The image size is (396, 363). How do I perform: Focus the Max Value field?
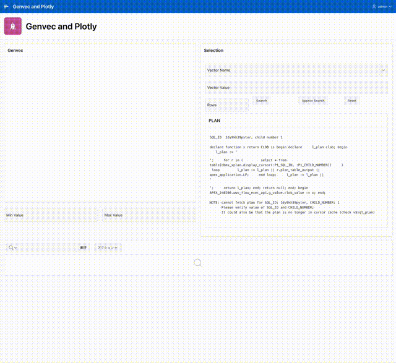click(149, 215)
